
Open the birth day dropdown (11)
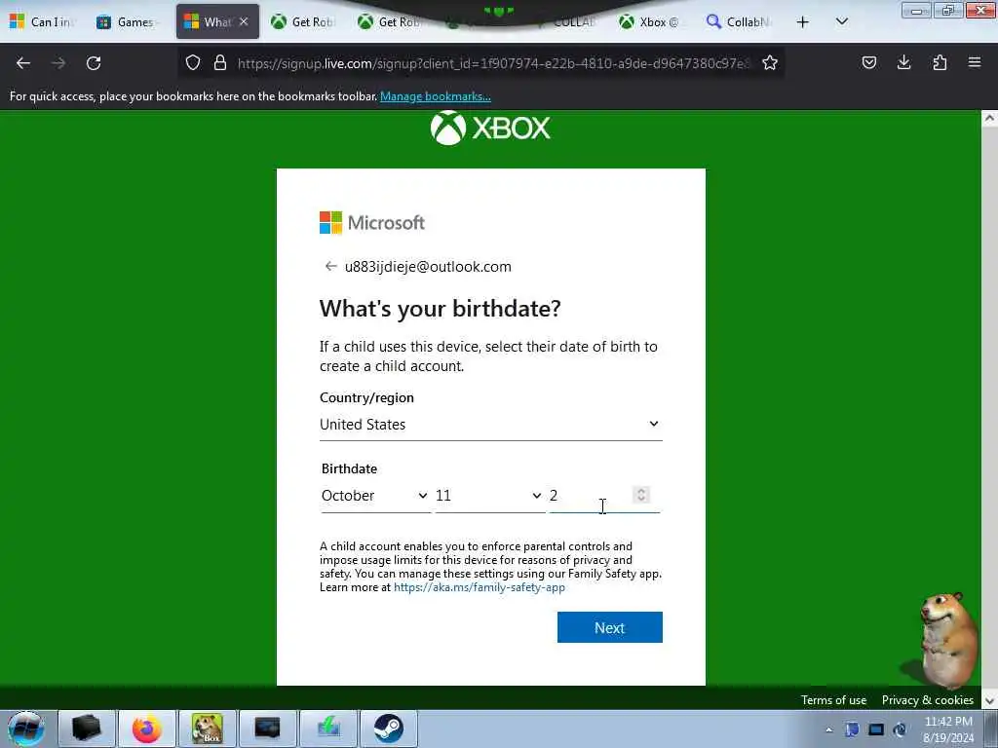pyautogui.click(x=489, y=496)
